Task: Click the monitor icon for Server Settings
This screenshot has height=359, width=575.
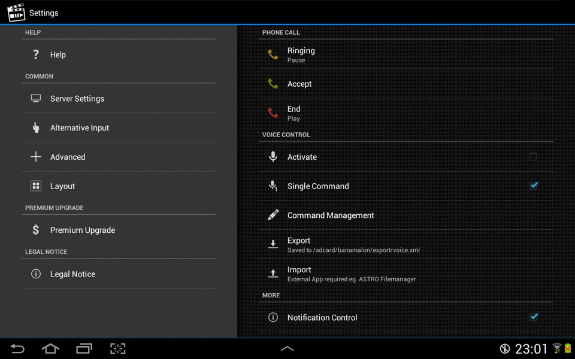Action: click(35, 98)
